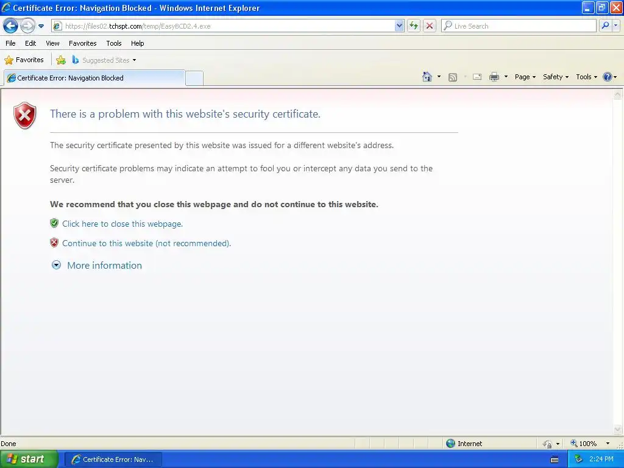
Task: Stop loading with the red X button
Action: (x=430, y=26)
